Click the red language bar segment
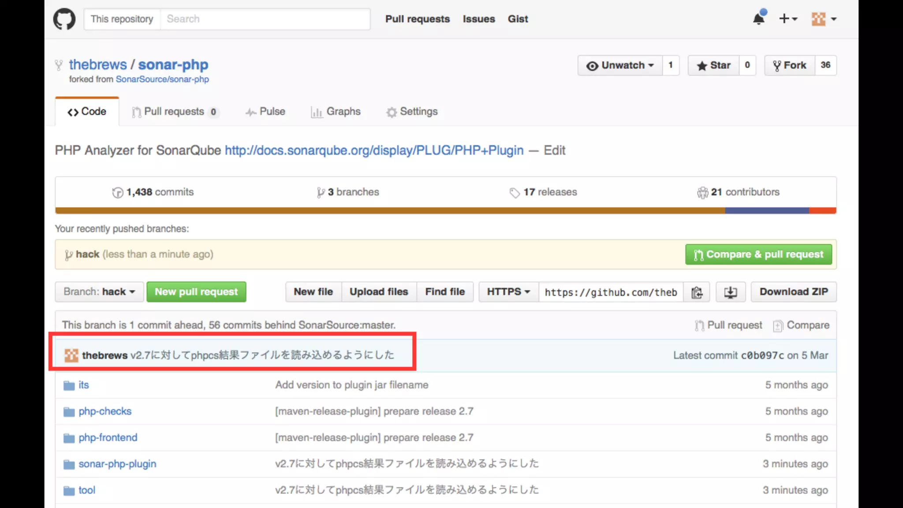903x508 pixels. pos(823,211)
